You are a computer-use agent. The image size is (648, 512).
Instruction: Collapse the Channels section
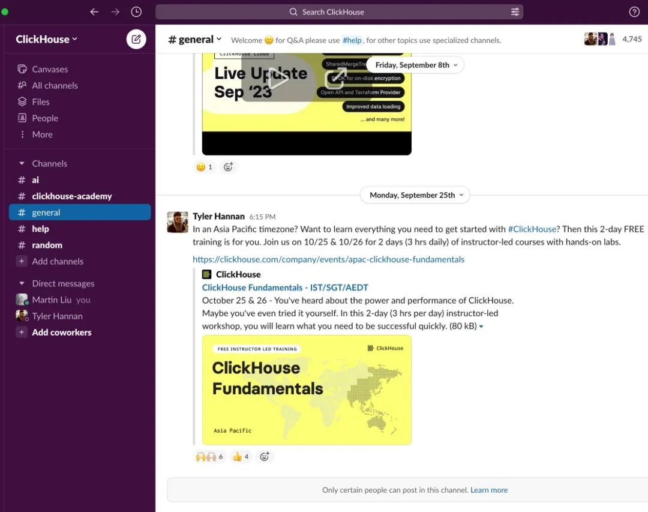22,164
